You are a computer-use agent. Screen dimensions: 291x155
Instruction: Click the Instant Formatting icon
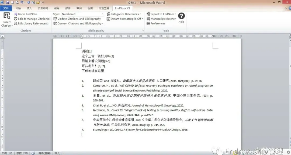(108, 19)
